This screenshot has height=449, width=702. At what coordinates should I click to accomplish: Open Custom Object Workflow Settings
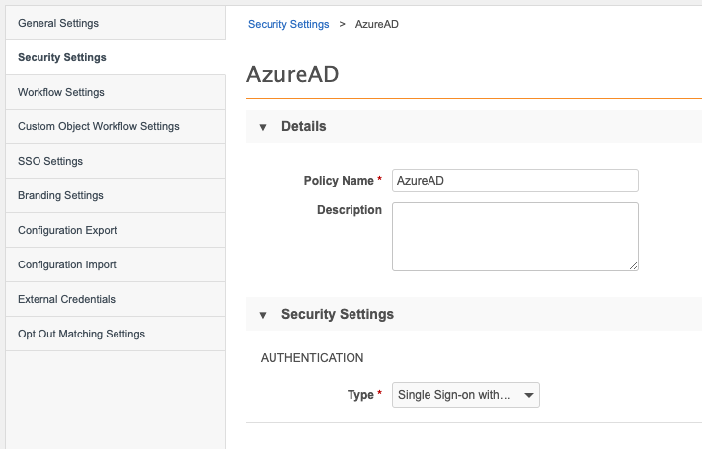coord(99,126)
